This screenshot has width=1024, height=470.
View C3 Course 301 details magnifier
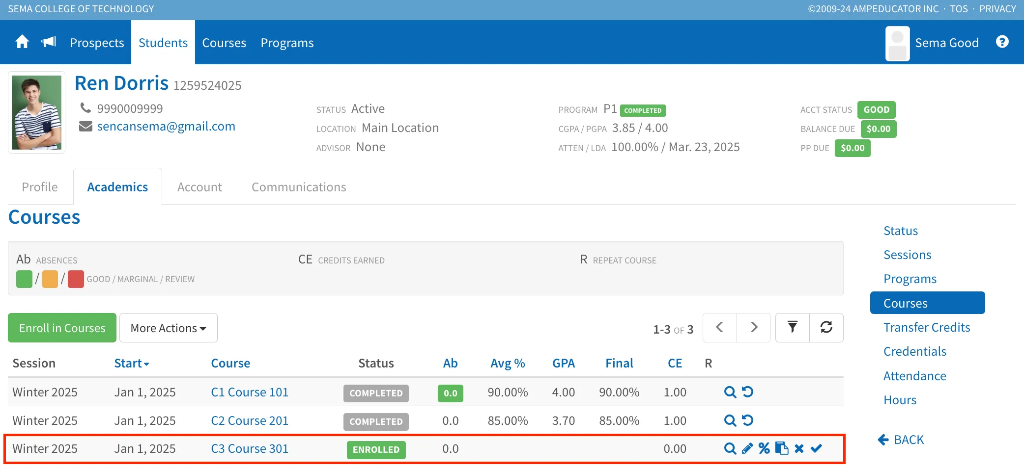click(x=730, y=448)
